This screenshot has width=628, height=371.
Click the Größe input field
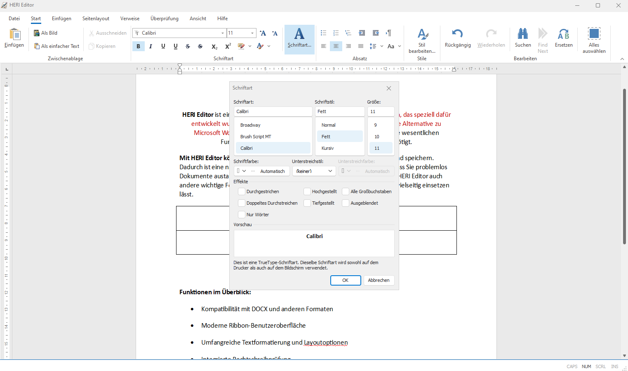[x=381, y=111]
